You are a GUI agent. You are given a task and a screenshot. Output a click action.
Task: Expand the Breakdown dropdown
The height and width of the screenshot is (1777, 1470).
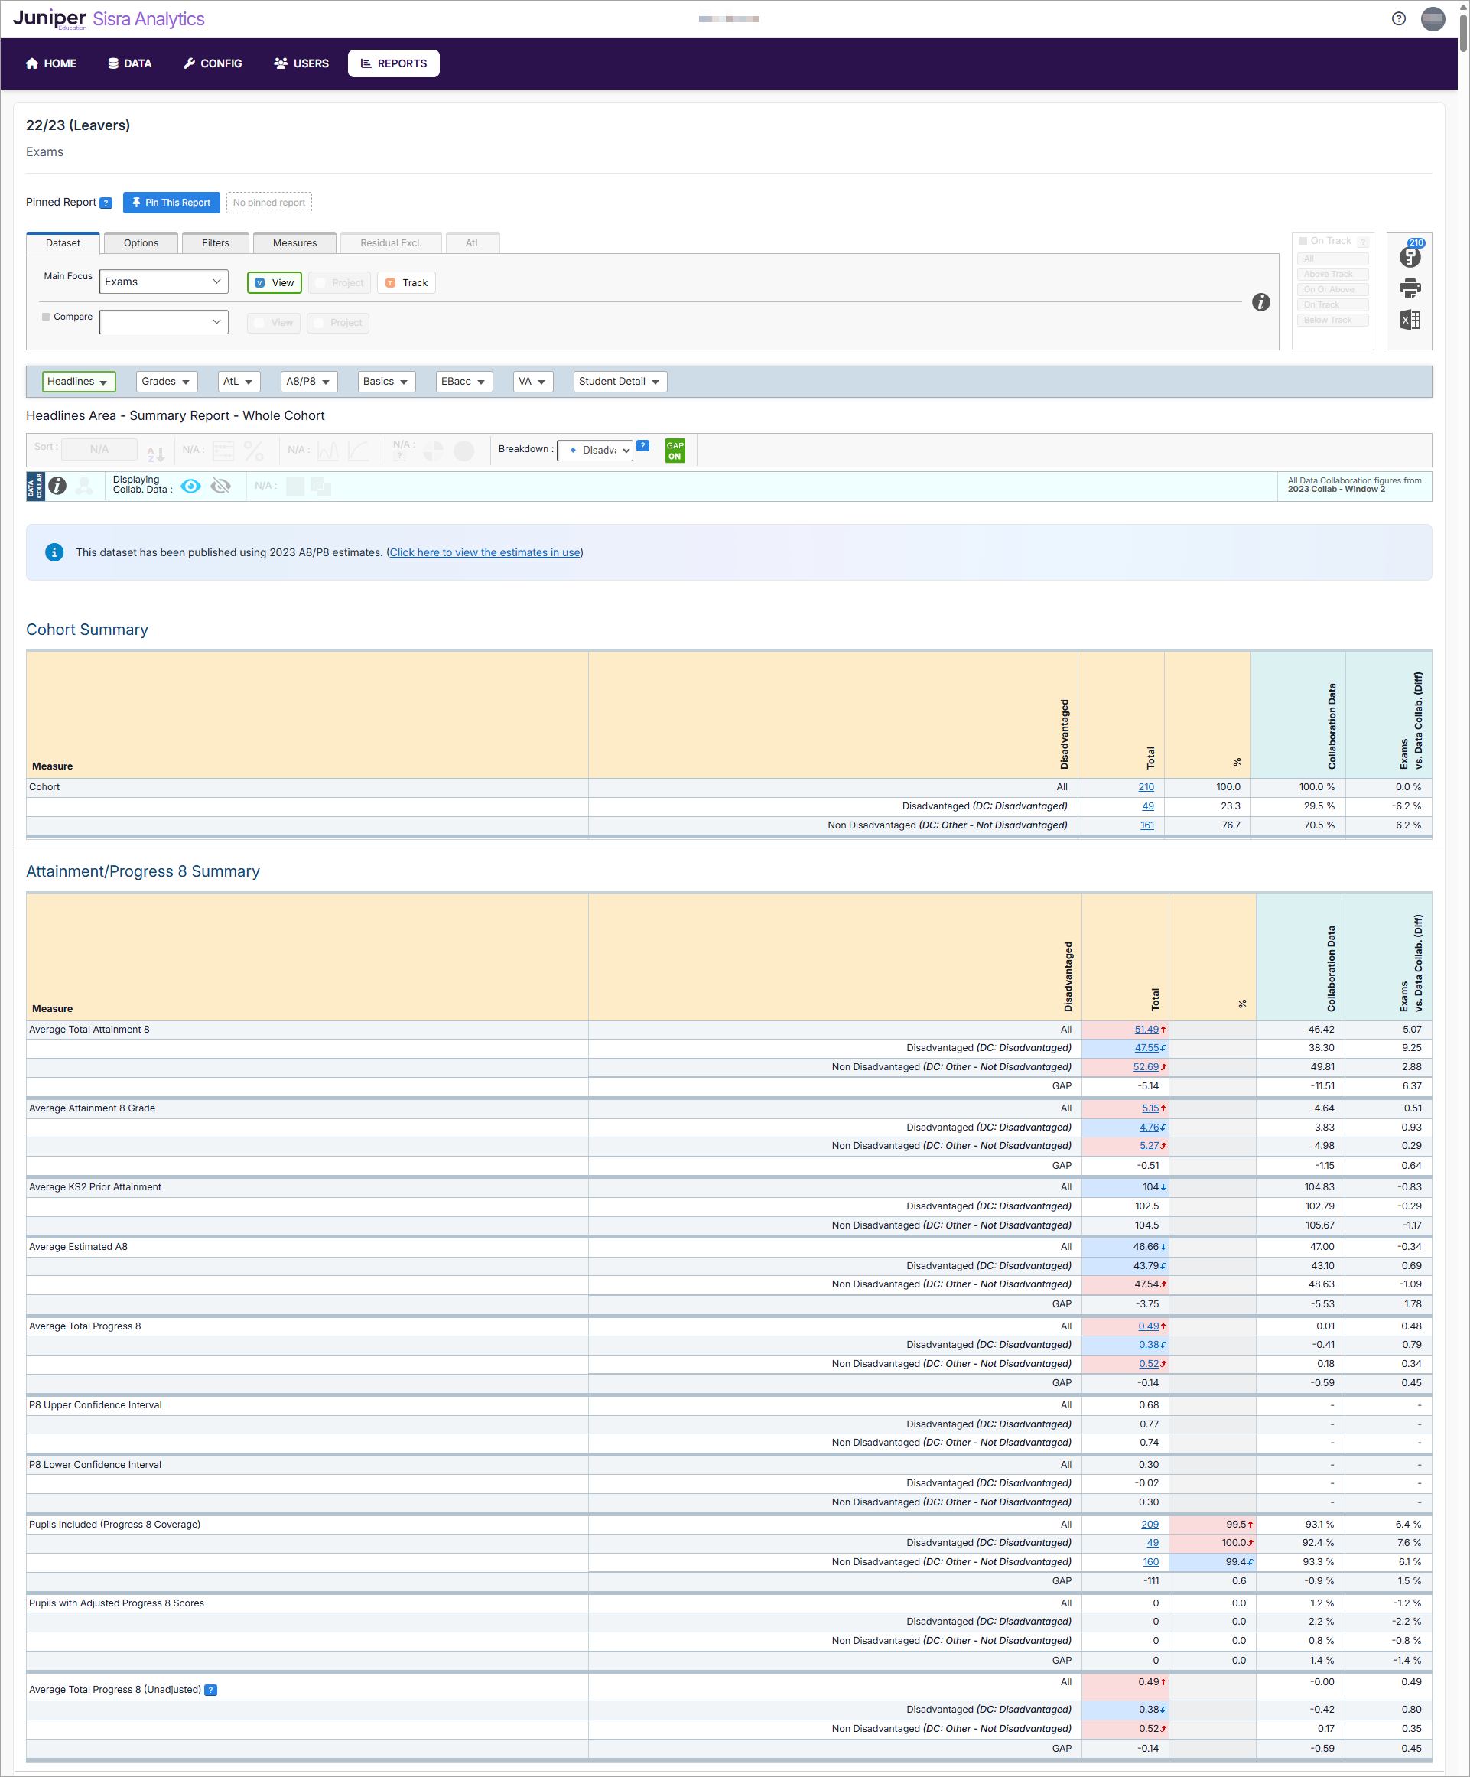[595, 450]
